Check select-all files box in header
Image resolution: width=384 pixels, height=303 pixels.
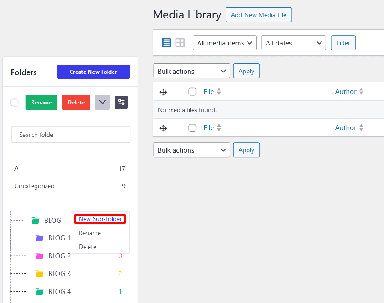[x=192, y=91]
